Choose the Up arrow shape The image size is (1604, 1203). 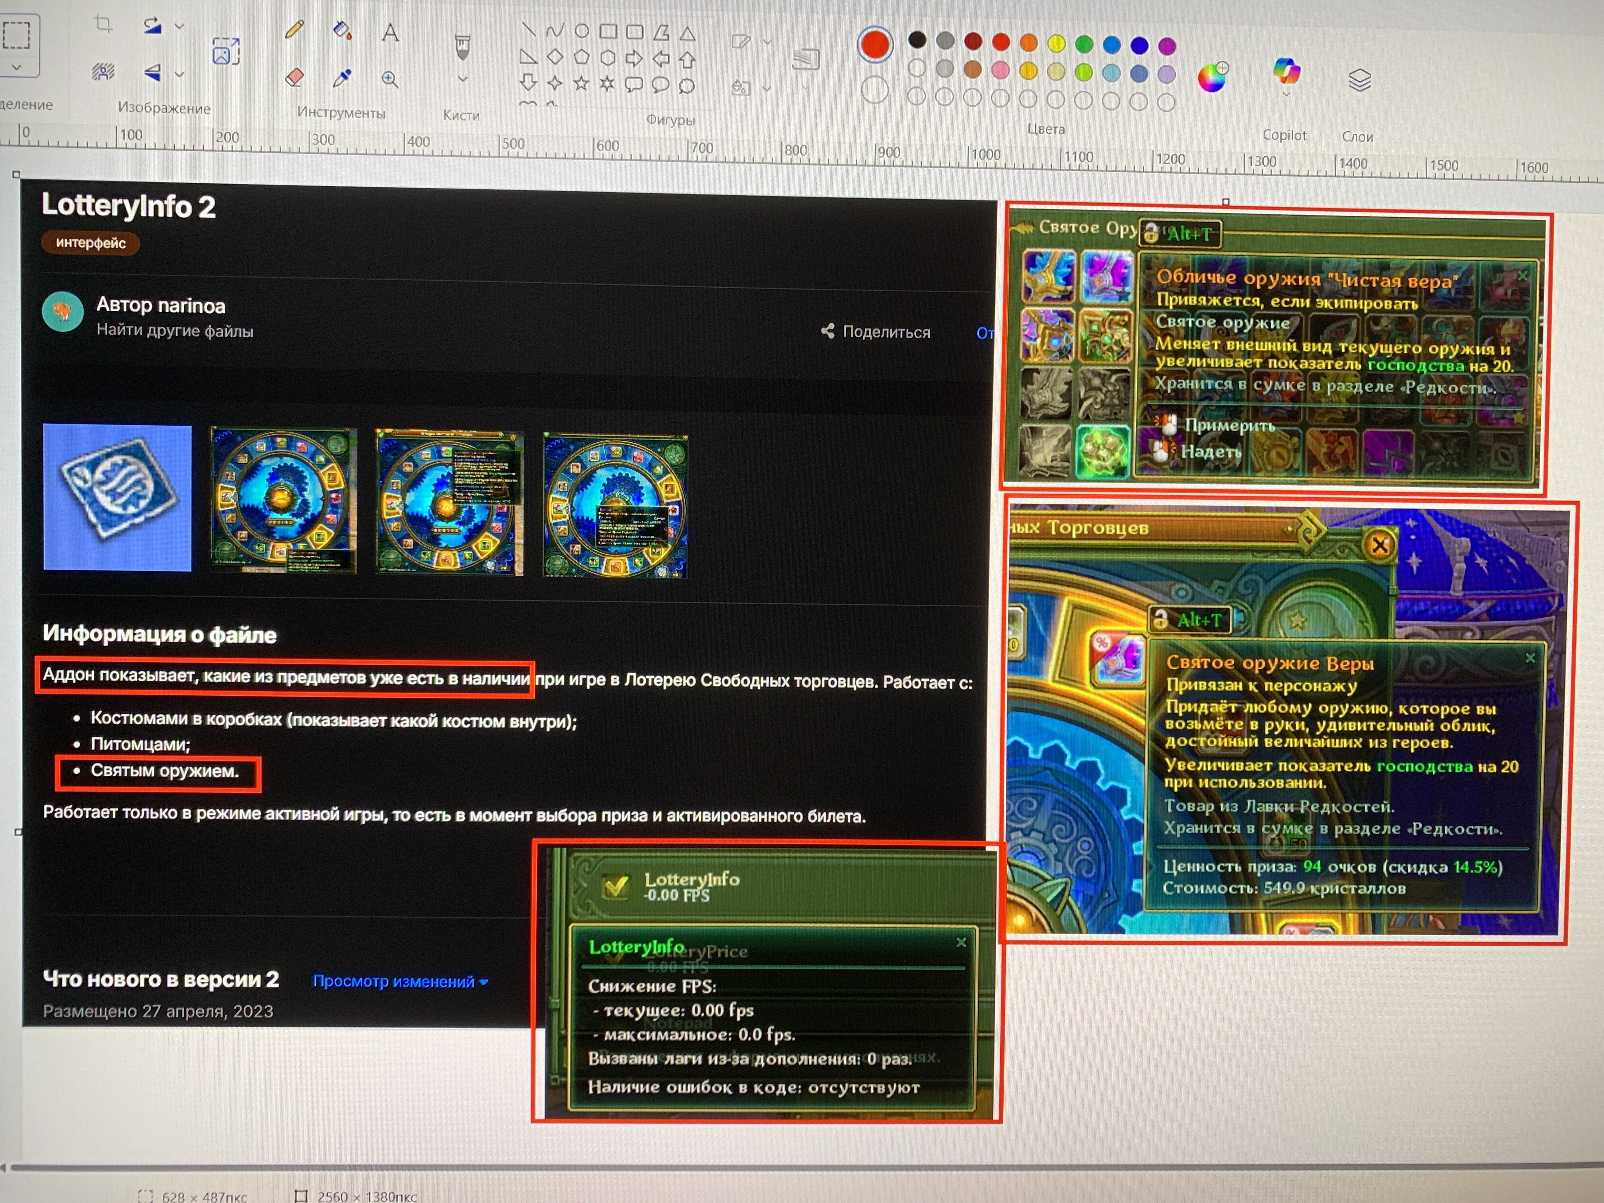[x=687, y=60]
